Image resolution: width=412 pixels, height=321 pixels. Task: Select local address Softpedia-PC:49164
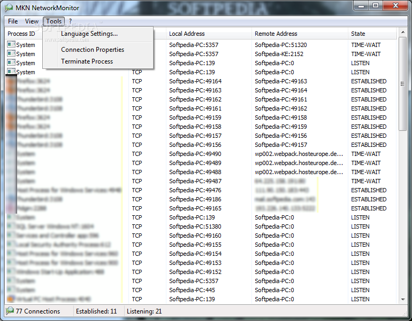point(195,81)
